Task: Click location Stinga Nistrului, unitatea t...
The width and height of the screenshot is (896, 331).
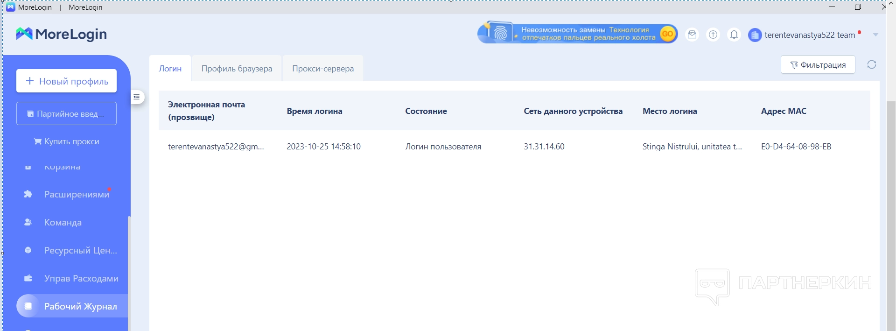Action: [692, 147]
